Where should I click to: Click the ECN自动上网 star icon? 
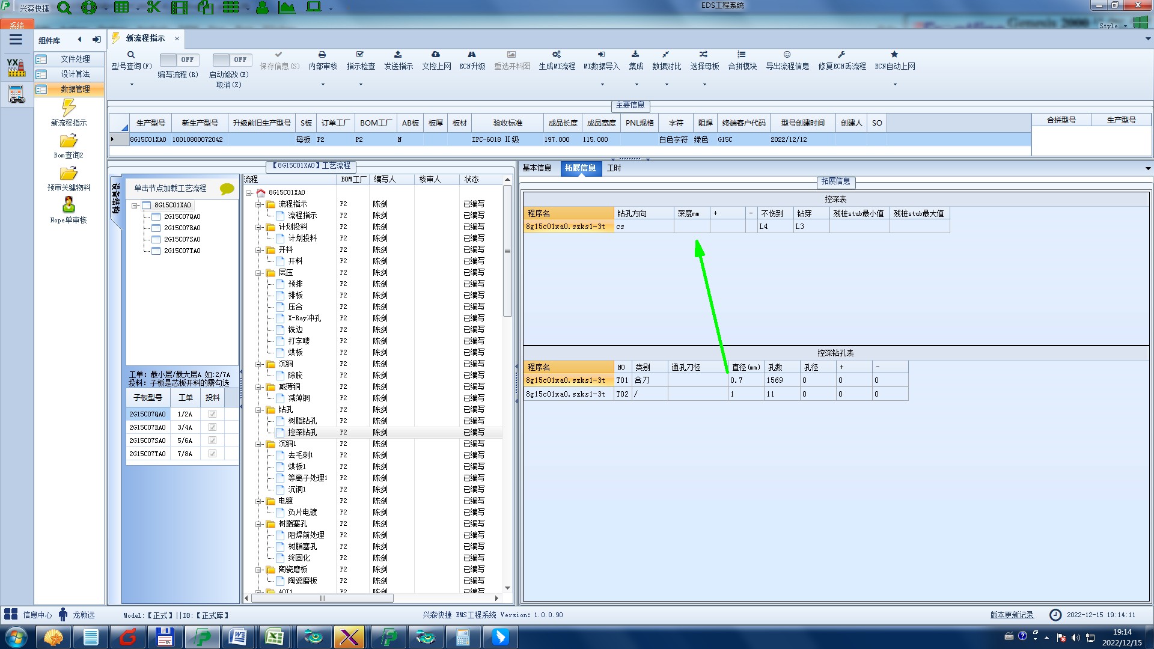click(894, 55)
